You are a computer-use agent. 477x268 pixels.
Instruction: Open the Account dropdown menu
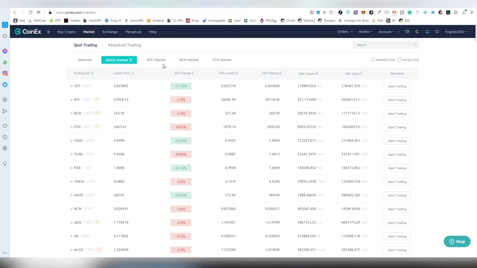point(386,32)
